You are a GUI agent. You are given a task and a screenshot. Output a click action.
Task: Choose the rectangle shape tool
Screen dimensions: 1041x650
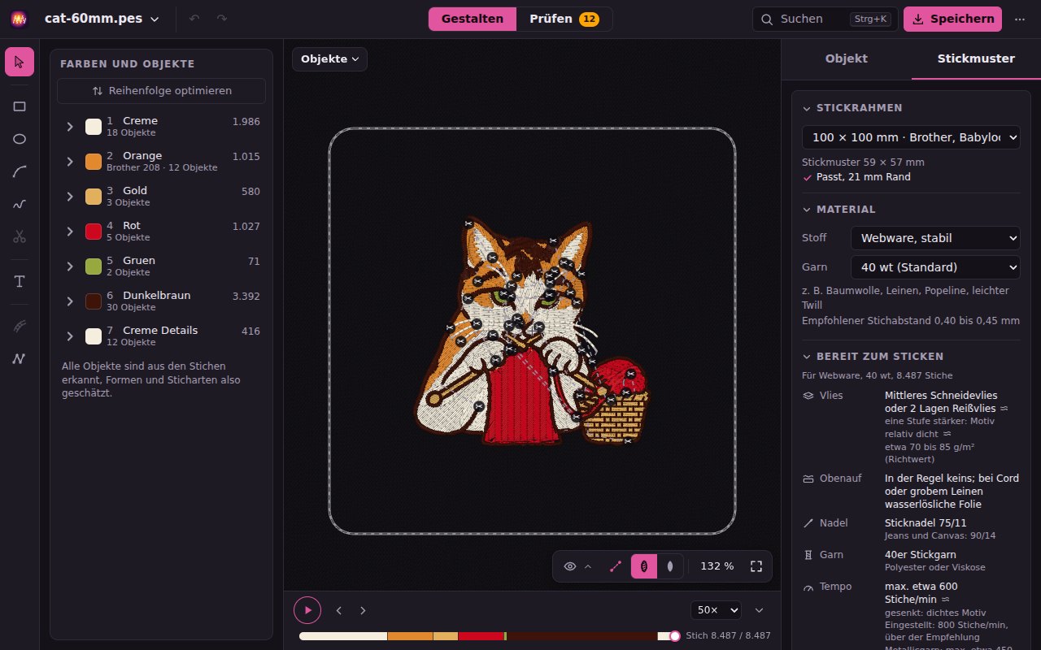[x=20, y=106]
